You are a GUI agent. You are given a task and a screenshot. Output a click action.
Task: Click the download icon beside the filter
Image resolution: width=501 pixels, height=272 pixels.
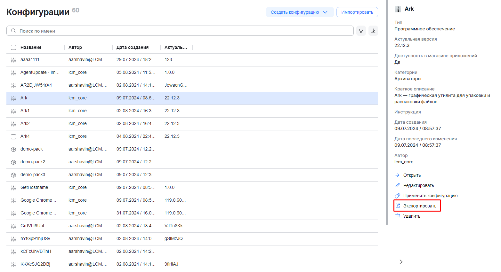coord(373,31)
